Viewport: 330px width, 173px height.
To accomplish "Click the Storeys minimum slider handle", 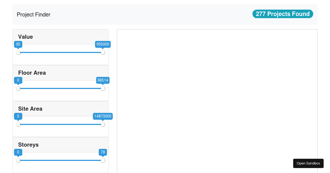I will point(18,160).
